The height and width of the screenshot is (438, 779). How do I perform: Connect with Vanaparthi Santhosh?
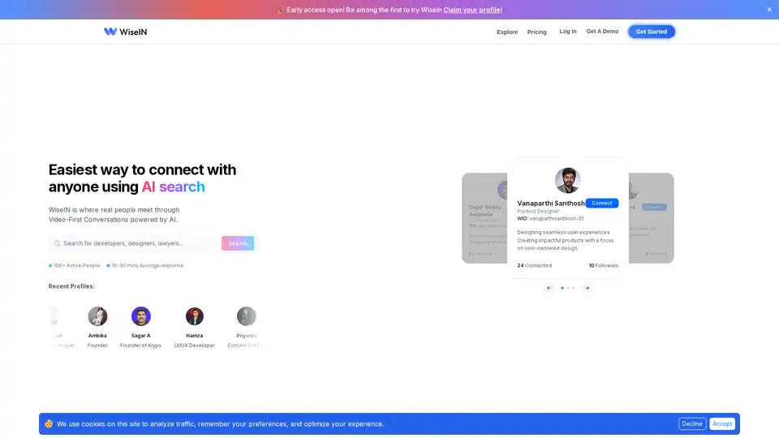601,203
